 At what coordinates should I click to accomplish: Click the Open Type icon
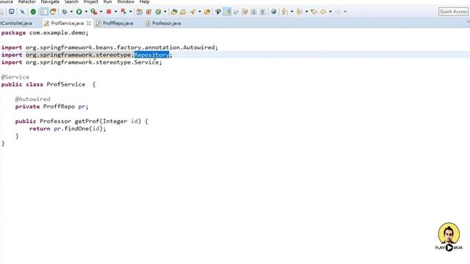(x=174, y=12)
